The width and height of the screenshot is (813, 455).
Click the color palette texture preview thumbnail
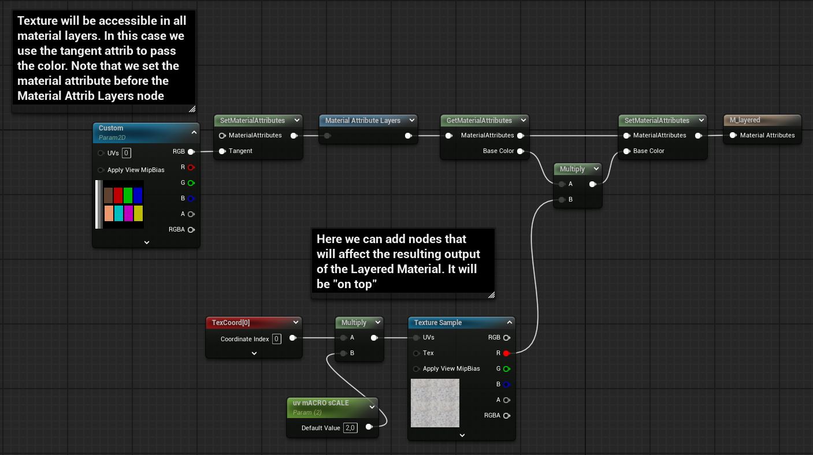(120, 204)
